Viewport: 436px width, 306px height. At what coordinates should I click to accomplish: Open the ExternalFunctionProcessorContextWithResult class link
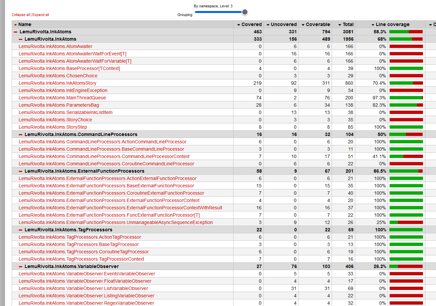point(120,208)
